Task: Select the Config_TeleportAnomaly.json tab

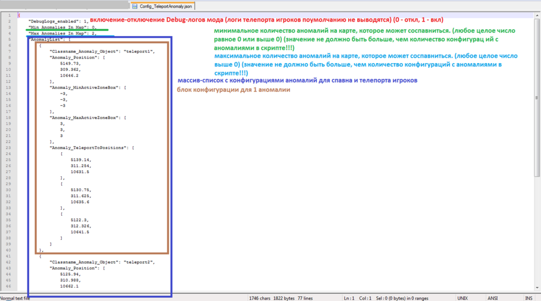Action: tap(162, 6)
